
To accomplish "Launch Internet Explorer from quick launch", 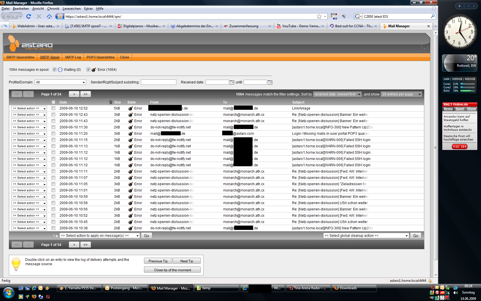I will pyautogui.click(x=34, y=288).
